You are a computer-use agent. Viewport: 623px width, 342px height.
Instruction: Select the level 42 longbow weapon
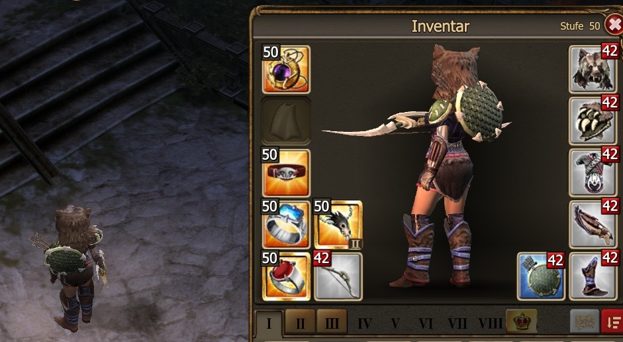point(338,276)
